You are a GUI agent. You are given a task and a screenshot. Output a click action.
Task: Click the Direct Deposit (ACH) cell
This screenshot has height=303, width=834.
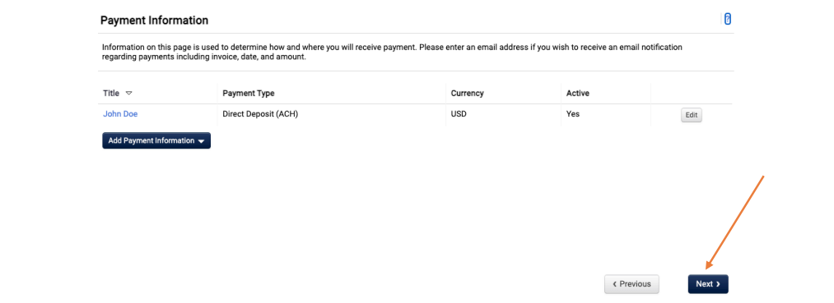260,113
